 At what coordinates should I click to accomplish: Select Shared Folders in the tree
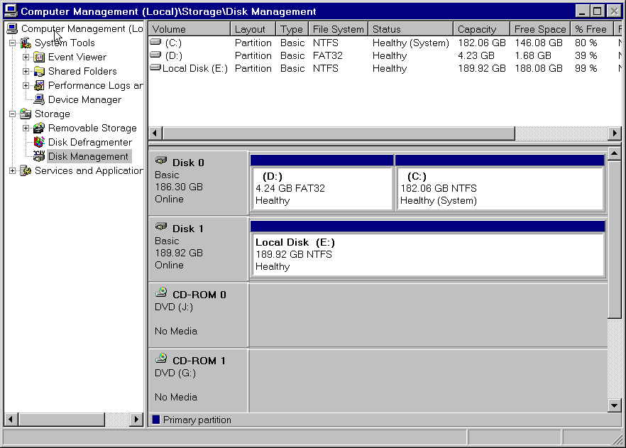tap(82, 72)
